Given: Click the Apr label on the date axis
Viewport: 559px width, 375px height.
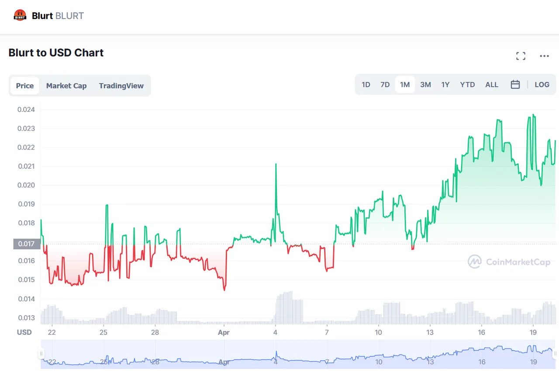Looking at the screenshot, I should pos(224,332).
